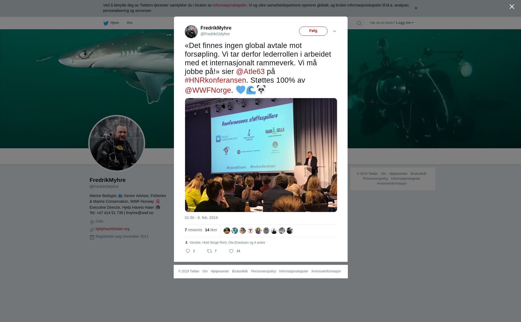
Task: Dismiss the cookie notice small X
Action: point(416,8)
